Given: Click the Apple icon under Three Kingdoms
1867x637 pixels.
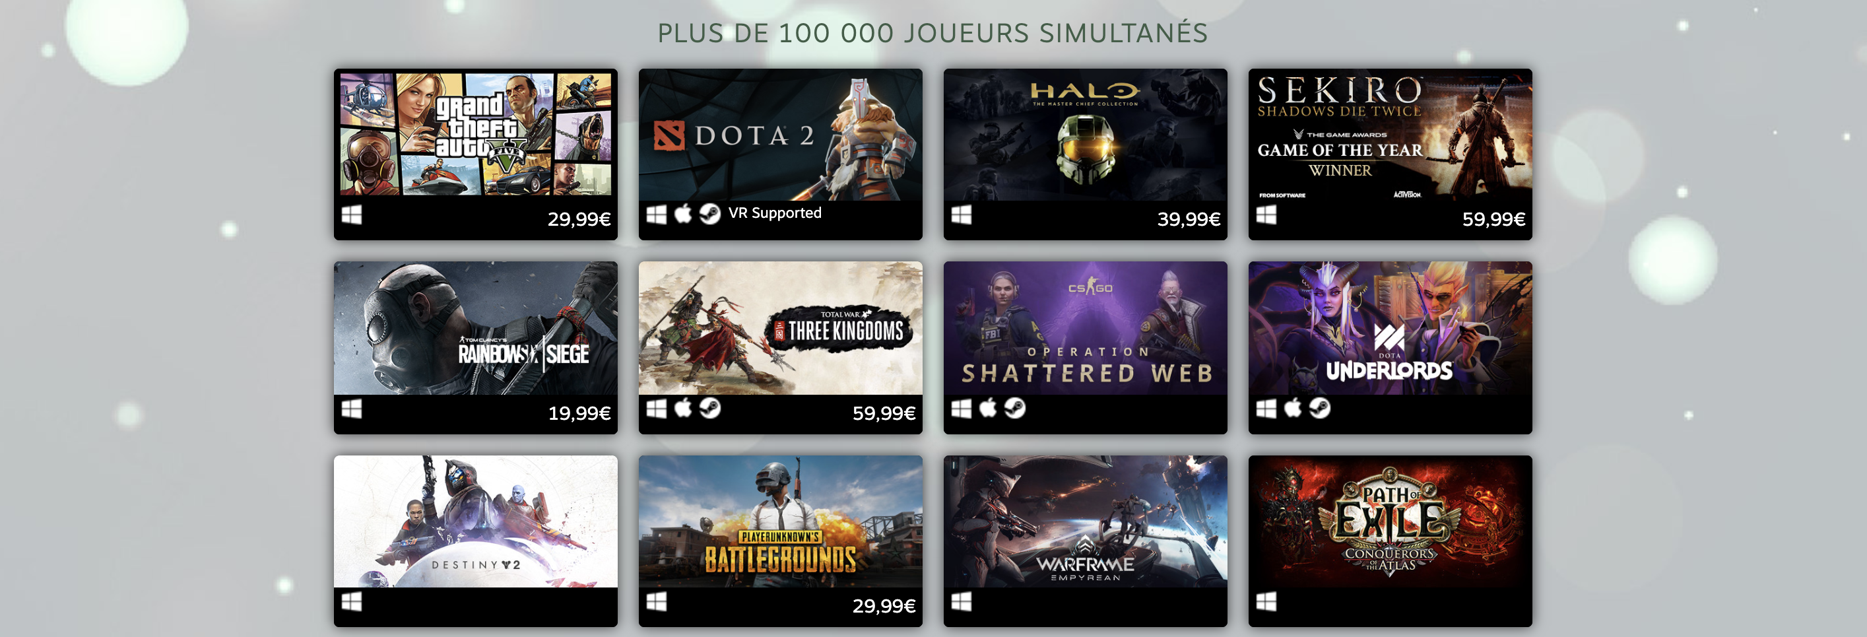Looking at the screenshot, I should (683, 409).
